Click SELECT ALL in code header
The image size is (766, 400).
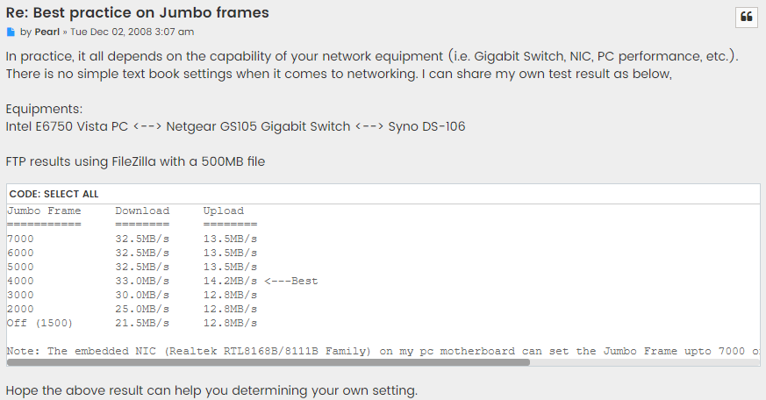click(71, 194)
